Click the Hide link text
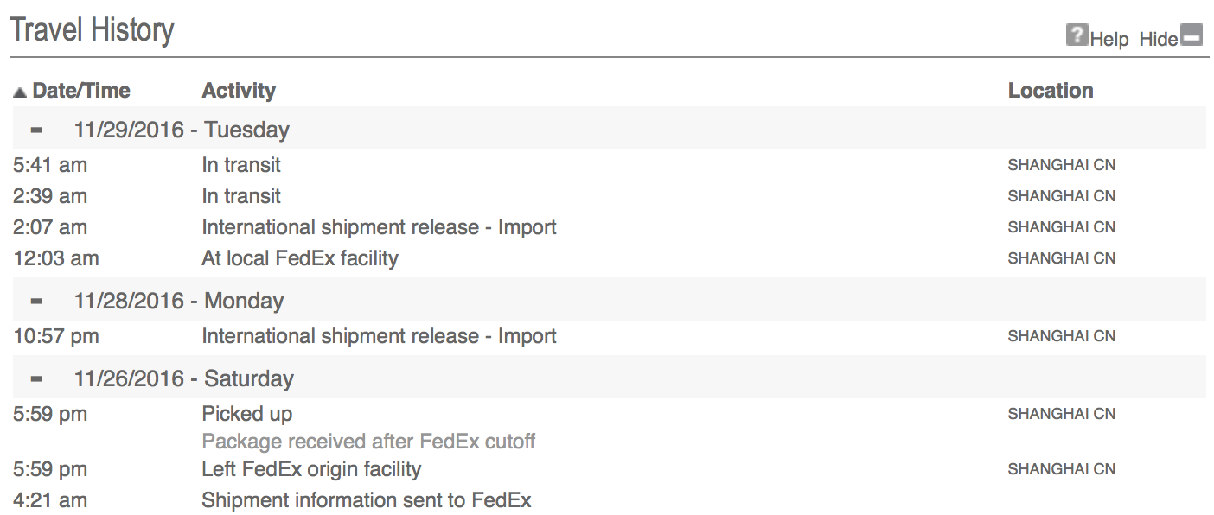The width and height of the screenshot is (1214, 515). coord(1159,39)
